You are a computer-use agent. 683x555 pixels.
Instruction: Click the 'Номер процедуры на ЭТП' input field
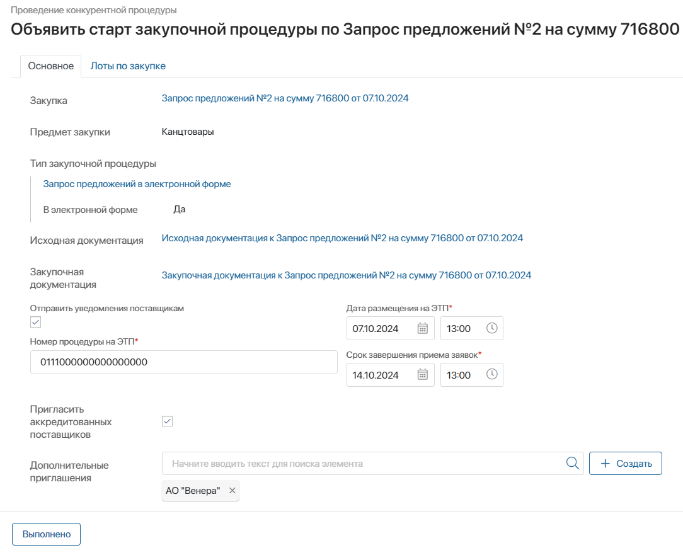tap(183, 362)
